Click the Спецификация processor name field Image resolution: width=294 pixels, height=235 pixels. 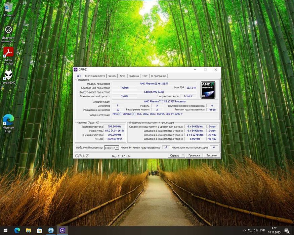click(x=165, y=101)
